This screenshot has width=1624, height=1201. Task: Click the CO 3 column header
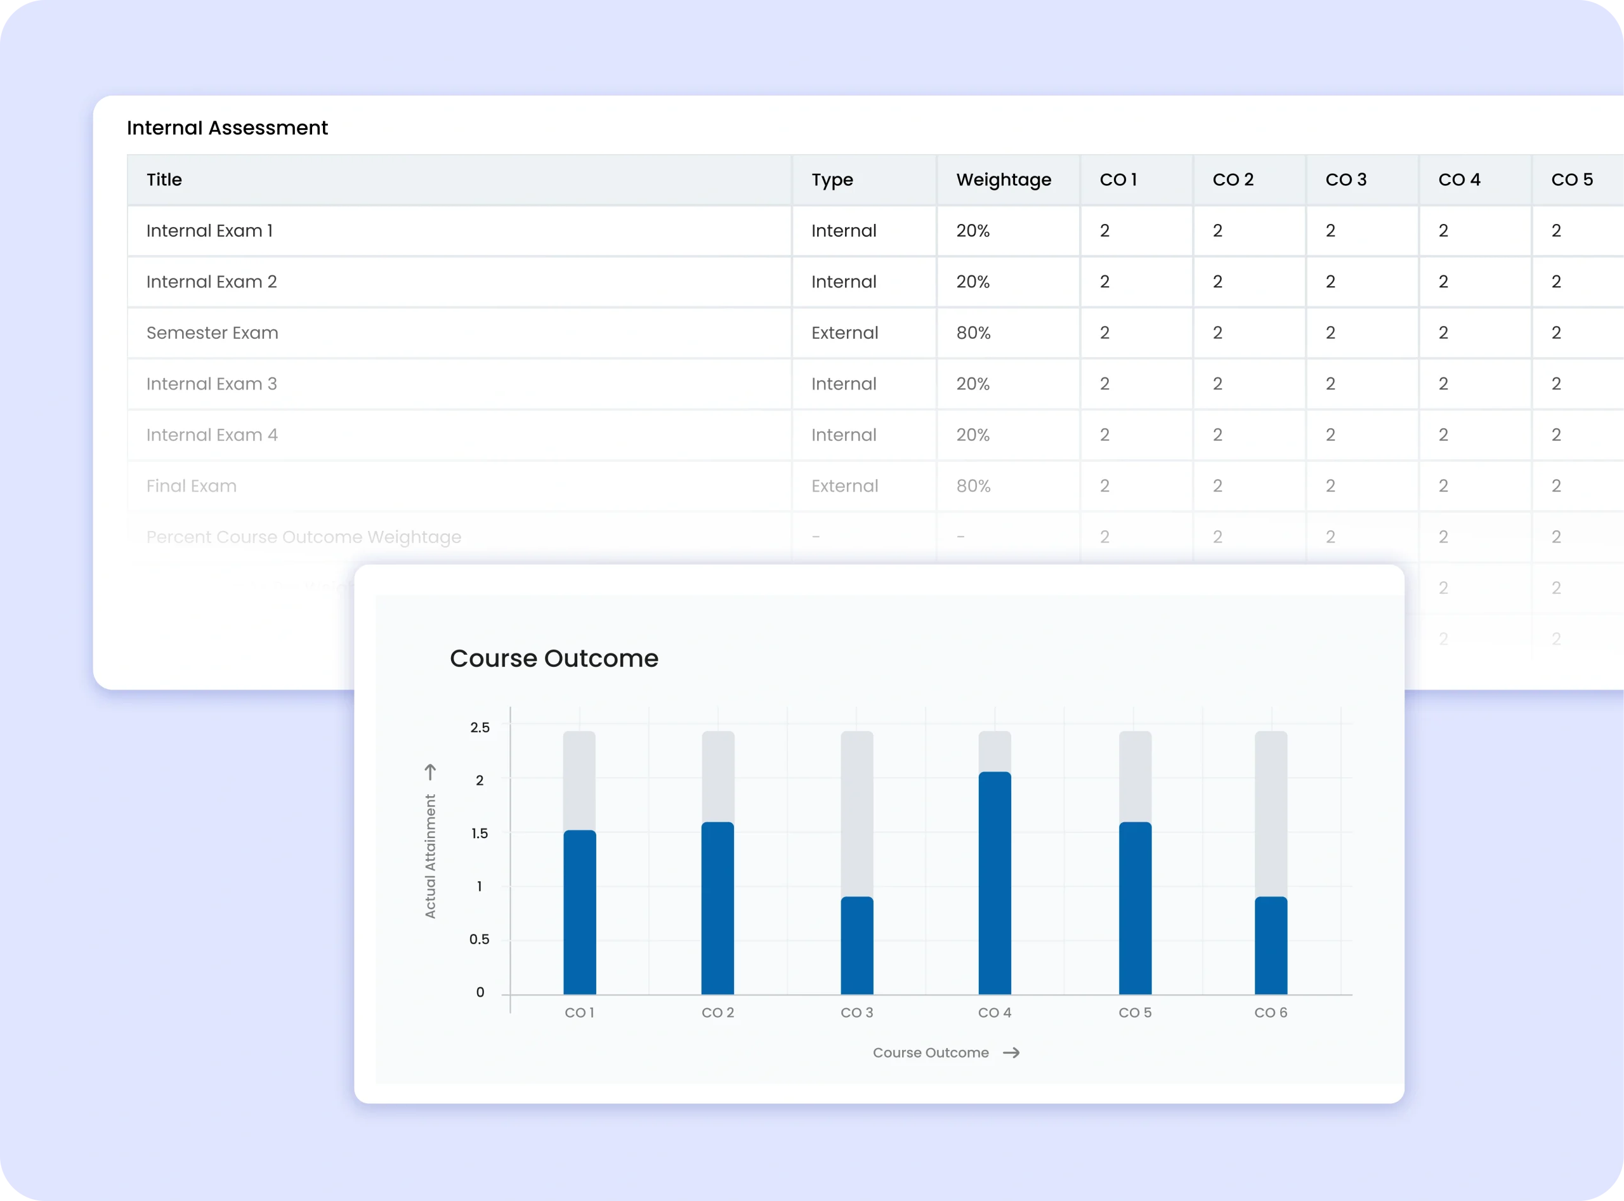coord(1346,180)
